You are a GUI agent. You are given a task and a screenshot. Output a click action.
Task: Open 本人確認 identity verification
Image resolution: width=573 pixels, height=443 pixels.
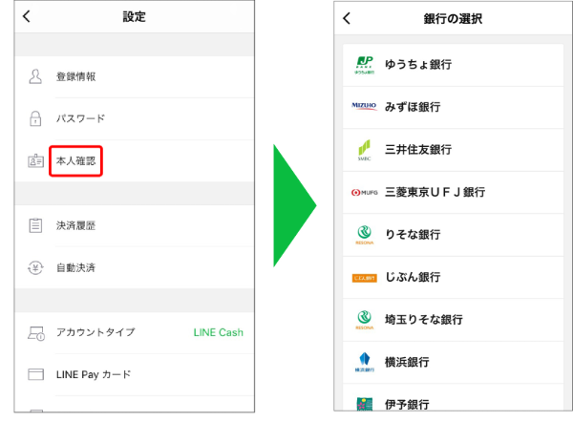(135, 160)
